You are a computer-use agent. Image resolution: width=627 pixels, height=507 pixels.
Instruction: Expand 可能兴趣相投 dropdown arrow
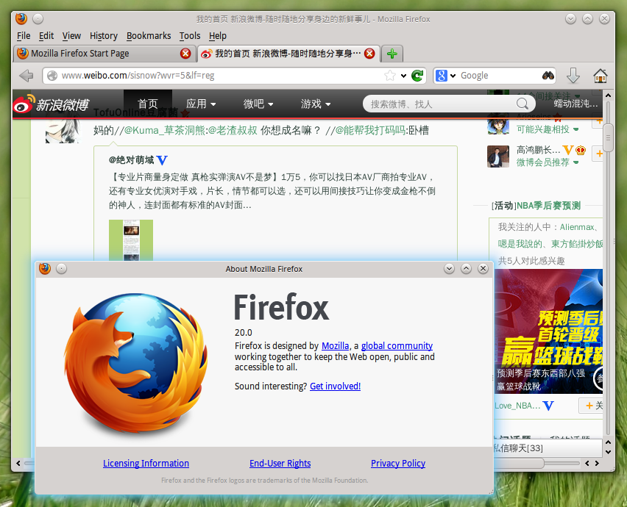pyautogui.click(x=575, y=129)
